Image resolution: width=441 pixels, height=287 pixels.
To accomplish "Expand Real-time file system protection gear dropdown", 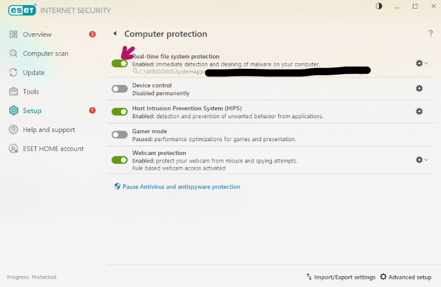I will (422, 63).
